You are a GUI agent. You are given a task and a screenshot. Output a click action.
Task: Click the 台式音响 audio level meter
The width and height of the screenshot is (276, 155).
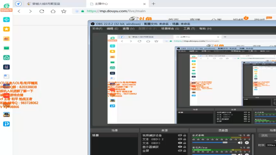point(221,138)
